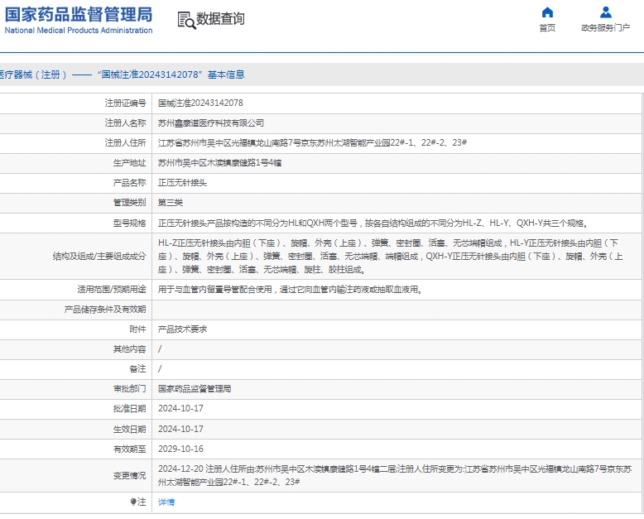Click the 国家药品监督管理局 site logo

(79, 20)
